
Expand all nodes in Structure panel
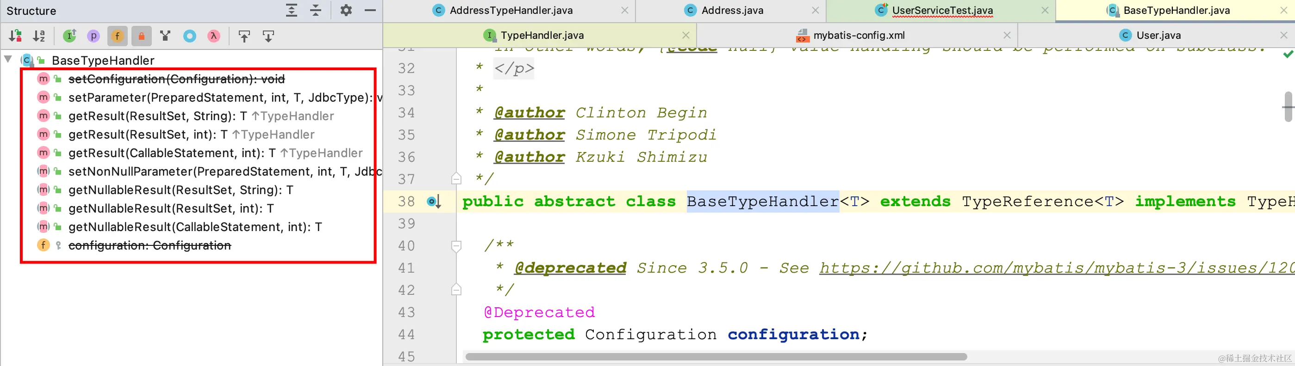coord(292,10)
